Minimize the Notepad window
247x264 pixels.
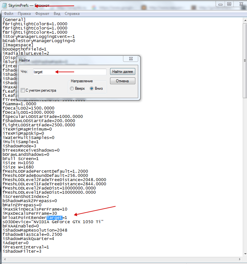221,4
